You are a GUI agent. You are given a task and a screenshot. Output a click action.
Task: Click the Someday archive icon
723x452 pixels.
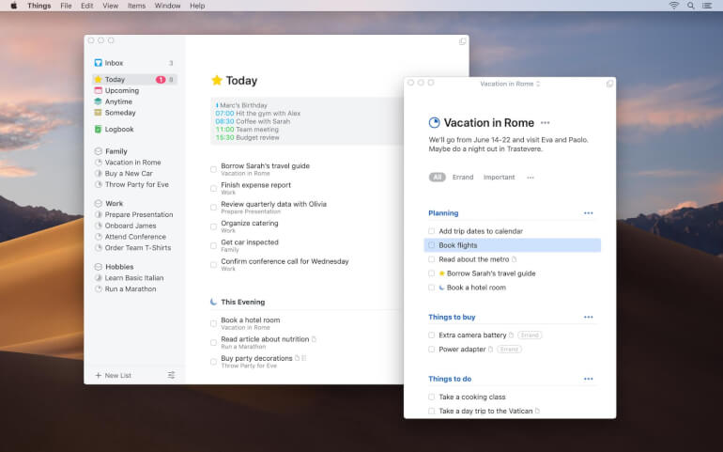tap(99, 113)
